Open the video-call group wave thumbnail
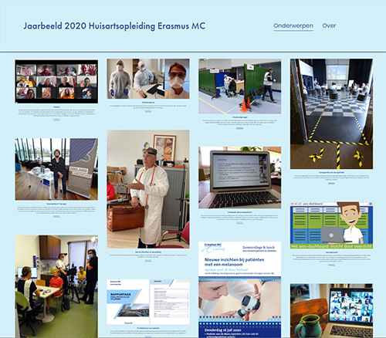This screenshot has width=386, height=338. click(56, 82)
